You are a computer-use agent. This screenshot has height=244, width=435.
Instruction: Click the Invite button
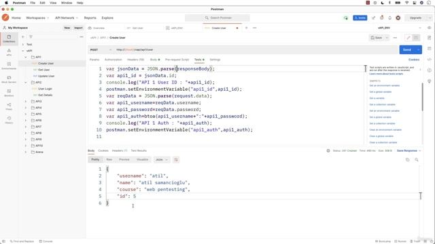point(360,18)
